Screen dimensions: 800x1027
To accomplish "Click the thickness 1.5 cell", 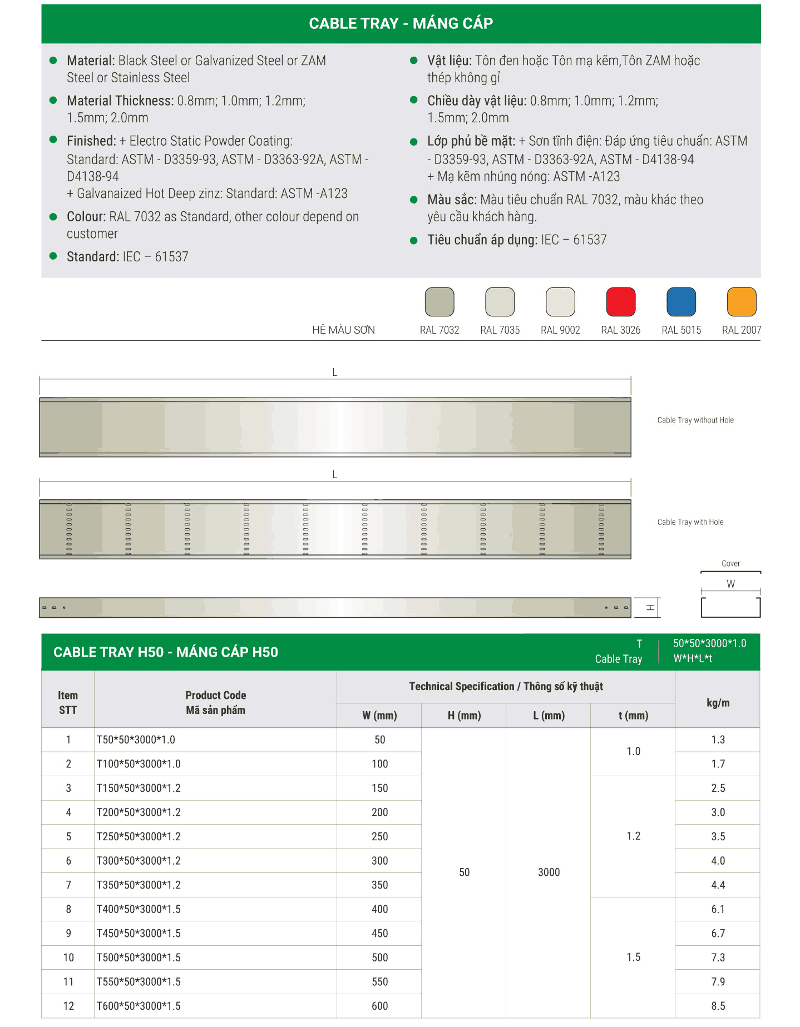I will 633,957.
